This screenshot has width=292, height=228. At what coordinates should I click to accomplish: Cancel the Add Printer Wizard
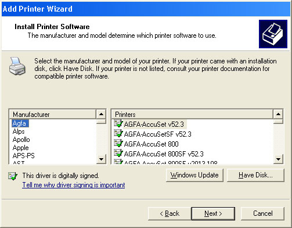[262, 213]
